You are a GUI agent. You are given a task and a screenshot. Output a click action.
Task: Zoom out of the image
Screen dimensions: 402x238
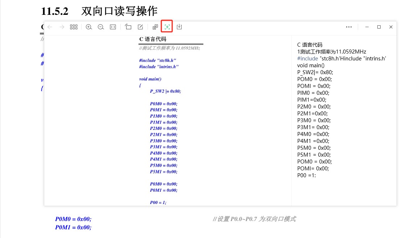click(101, 27)
